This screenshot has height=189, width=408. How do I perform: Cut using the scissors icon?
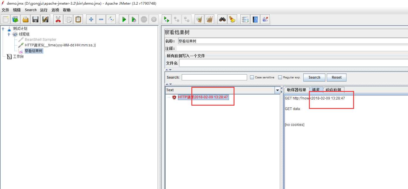58,19
